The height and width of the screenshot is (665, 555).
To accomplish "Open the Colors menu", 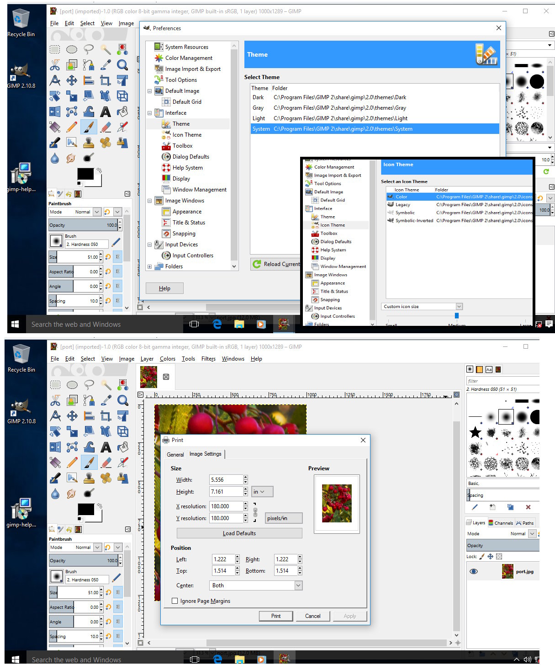I will click(x=168, y=359).
